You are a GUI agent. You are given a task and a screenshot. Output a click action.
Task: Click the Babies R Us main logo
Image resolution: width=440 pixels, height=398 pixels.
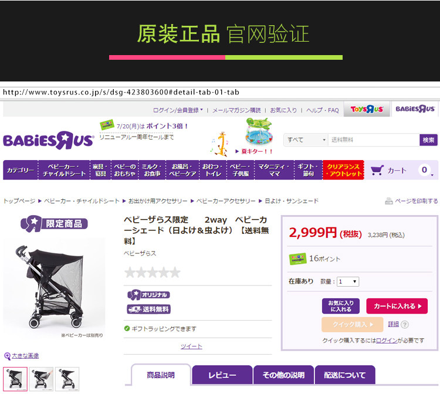pos(48,141)
